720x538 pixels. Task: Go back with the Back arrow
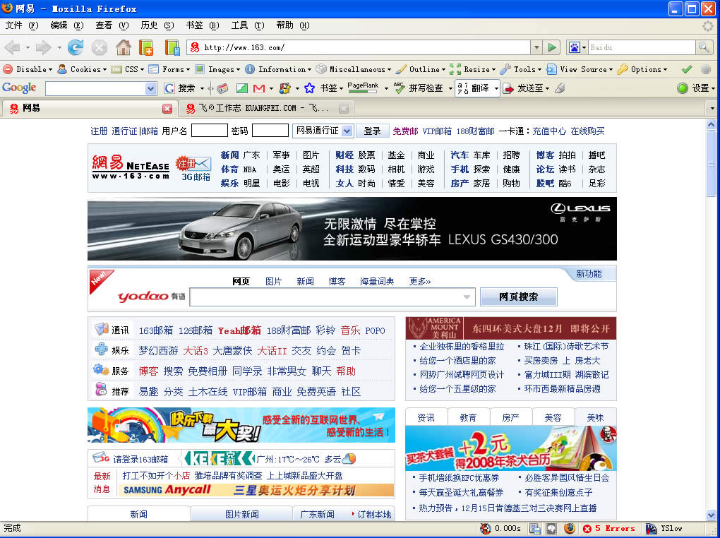(13, 47)
